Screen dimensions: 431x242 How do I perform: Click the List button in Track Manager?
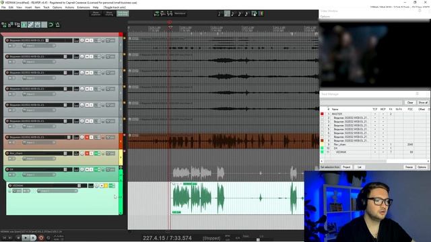pyautogui.click(x=359, y=167)
